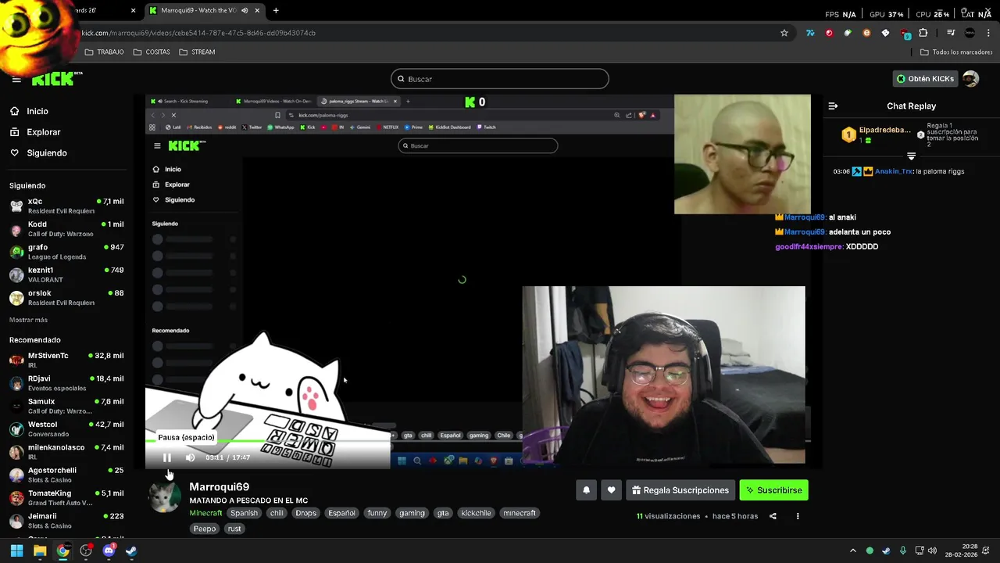The image size is (1000, 563).
Task: Toggle follow heart for Marroqui69
Action: click(611, 490)
